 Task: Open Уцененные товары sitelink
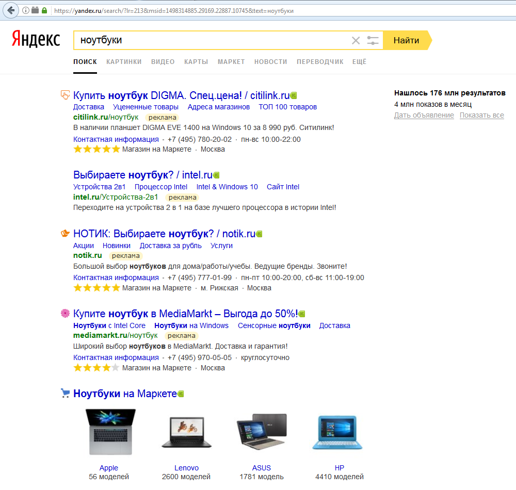click(x=146, y=107)
